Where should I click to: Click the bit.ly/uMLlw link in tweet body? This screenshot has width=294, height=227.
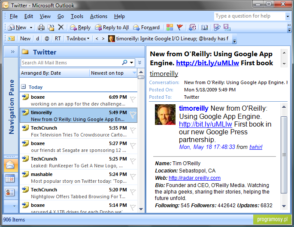(206, 124)
